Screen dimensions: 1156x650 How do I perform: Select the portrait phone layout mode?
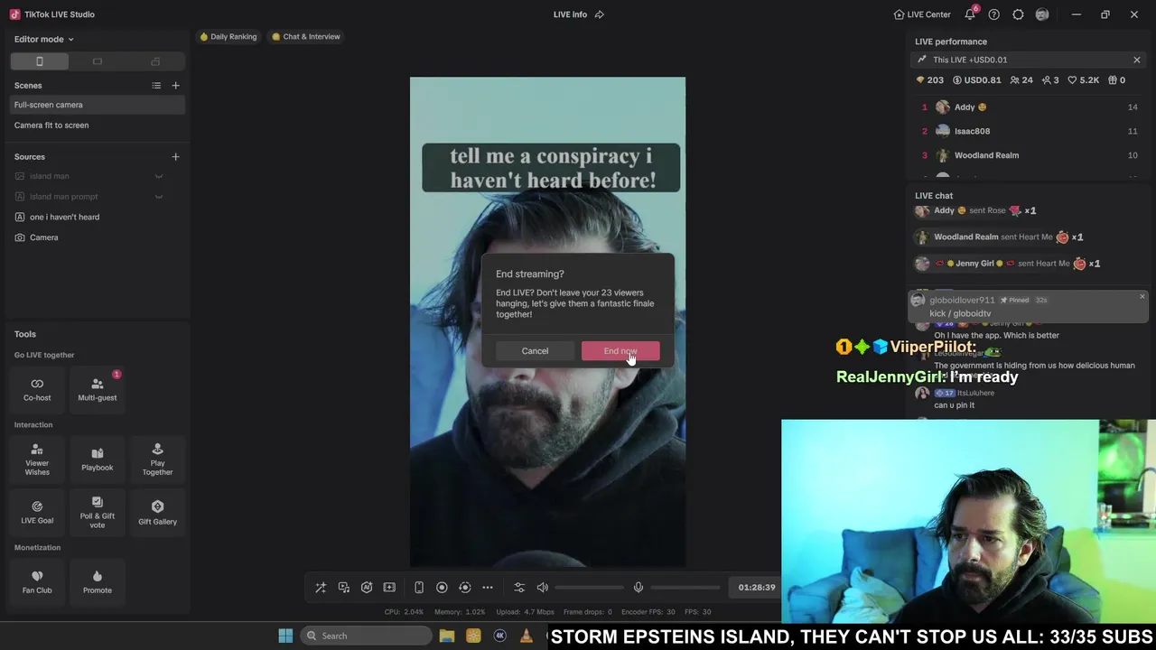[40, 61]
